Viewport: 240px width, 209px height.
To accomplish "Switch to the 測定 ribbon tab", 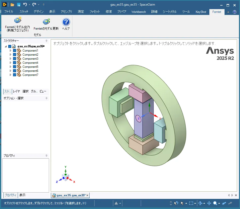I will [81, 12].
